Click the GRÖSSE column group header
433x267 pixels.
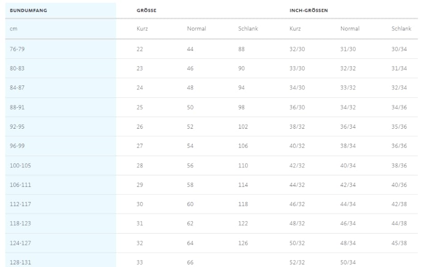click(x=146, y=10)
